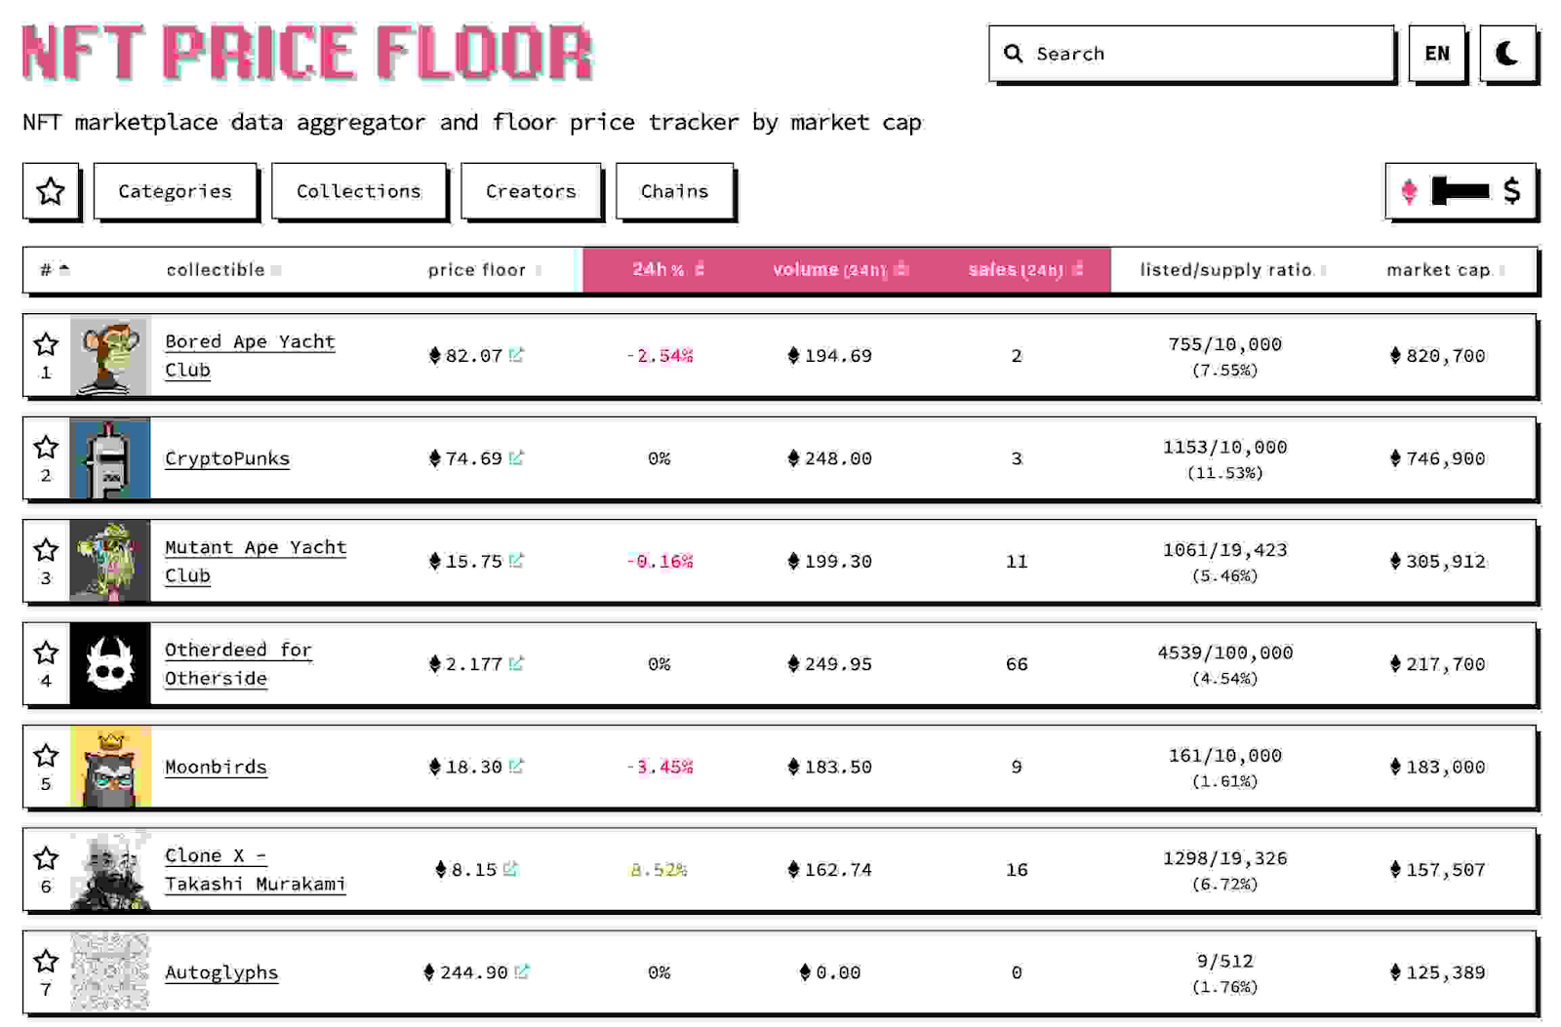1561x1027 pixels.
Task: Open the Mutant Ape Yacht Club link
Action: tap(255, 561)
